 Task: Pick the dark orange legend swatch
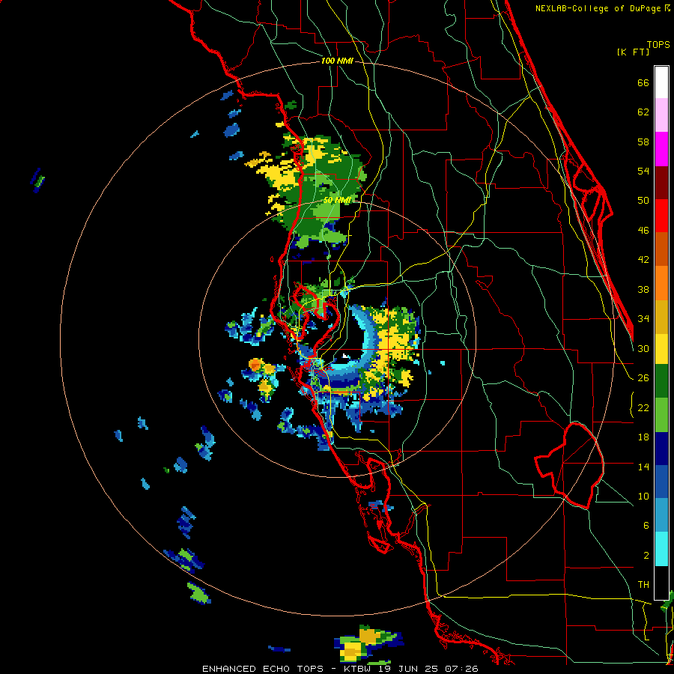[661, 249]
